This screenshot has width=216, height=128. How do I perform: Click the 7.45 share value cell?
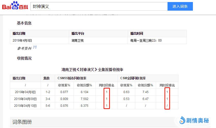click(x=145, y=92)
